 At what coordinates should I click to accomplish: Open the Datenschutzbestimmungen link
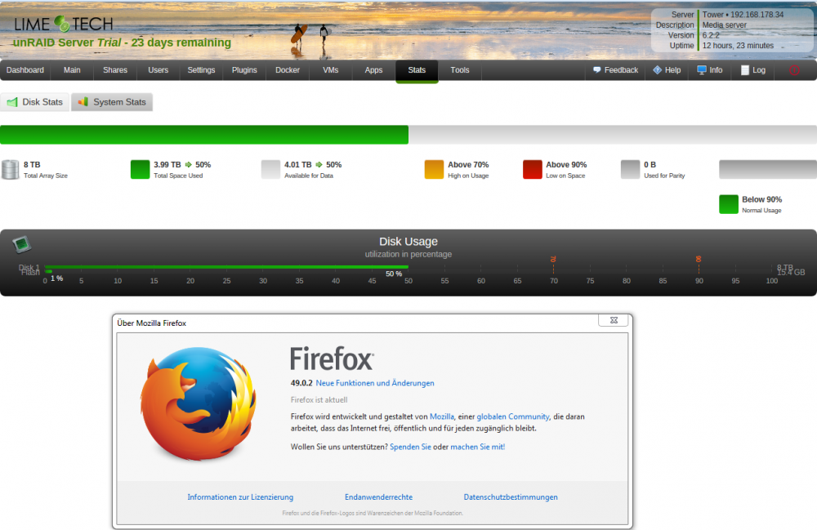point(511,497)
